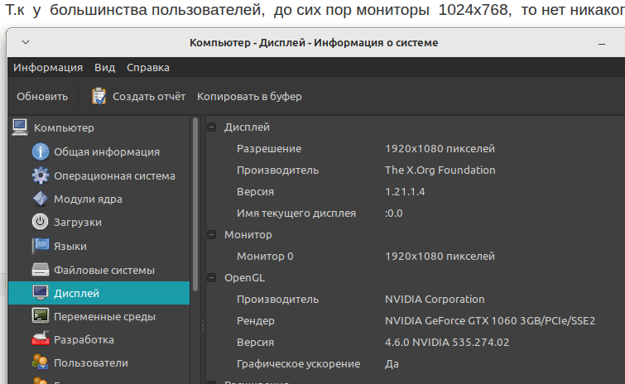Open the Пользователи users icon
This screenshot has height=384, width=625.
41,362
